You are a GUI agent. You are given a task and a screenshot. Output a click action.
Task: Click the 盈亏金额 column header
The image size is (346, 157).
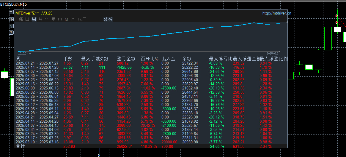point(126,59)
